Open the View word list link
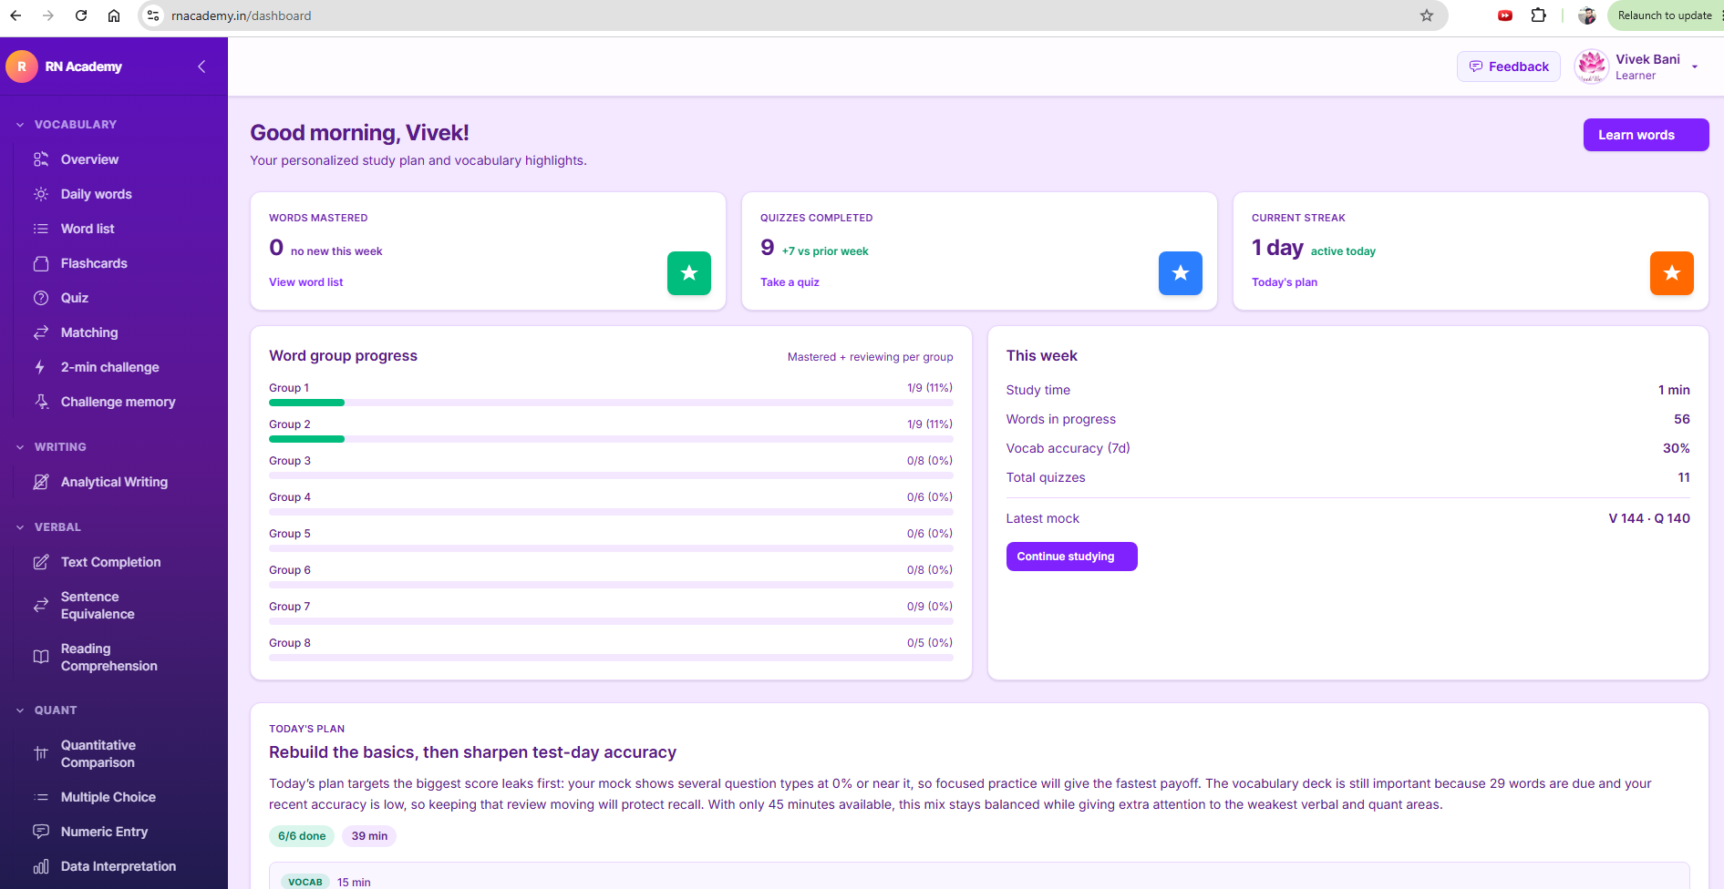This screenshot has width=1724, height=889. 306,282
